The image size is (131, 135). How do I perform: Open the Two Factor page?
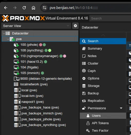coord(103,131)
